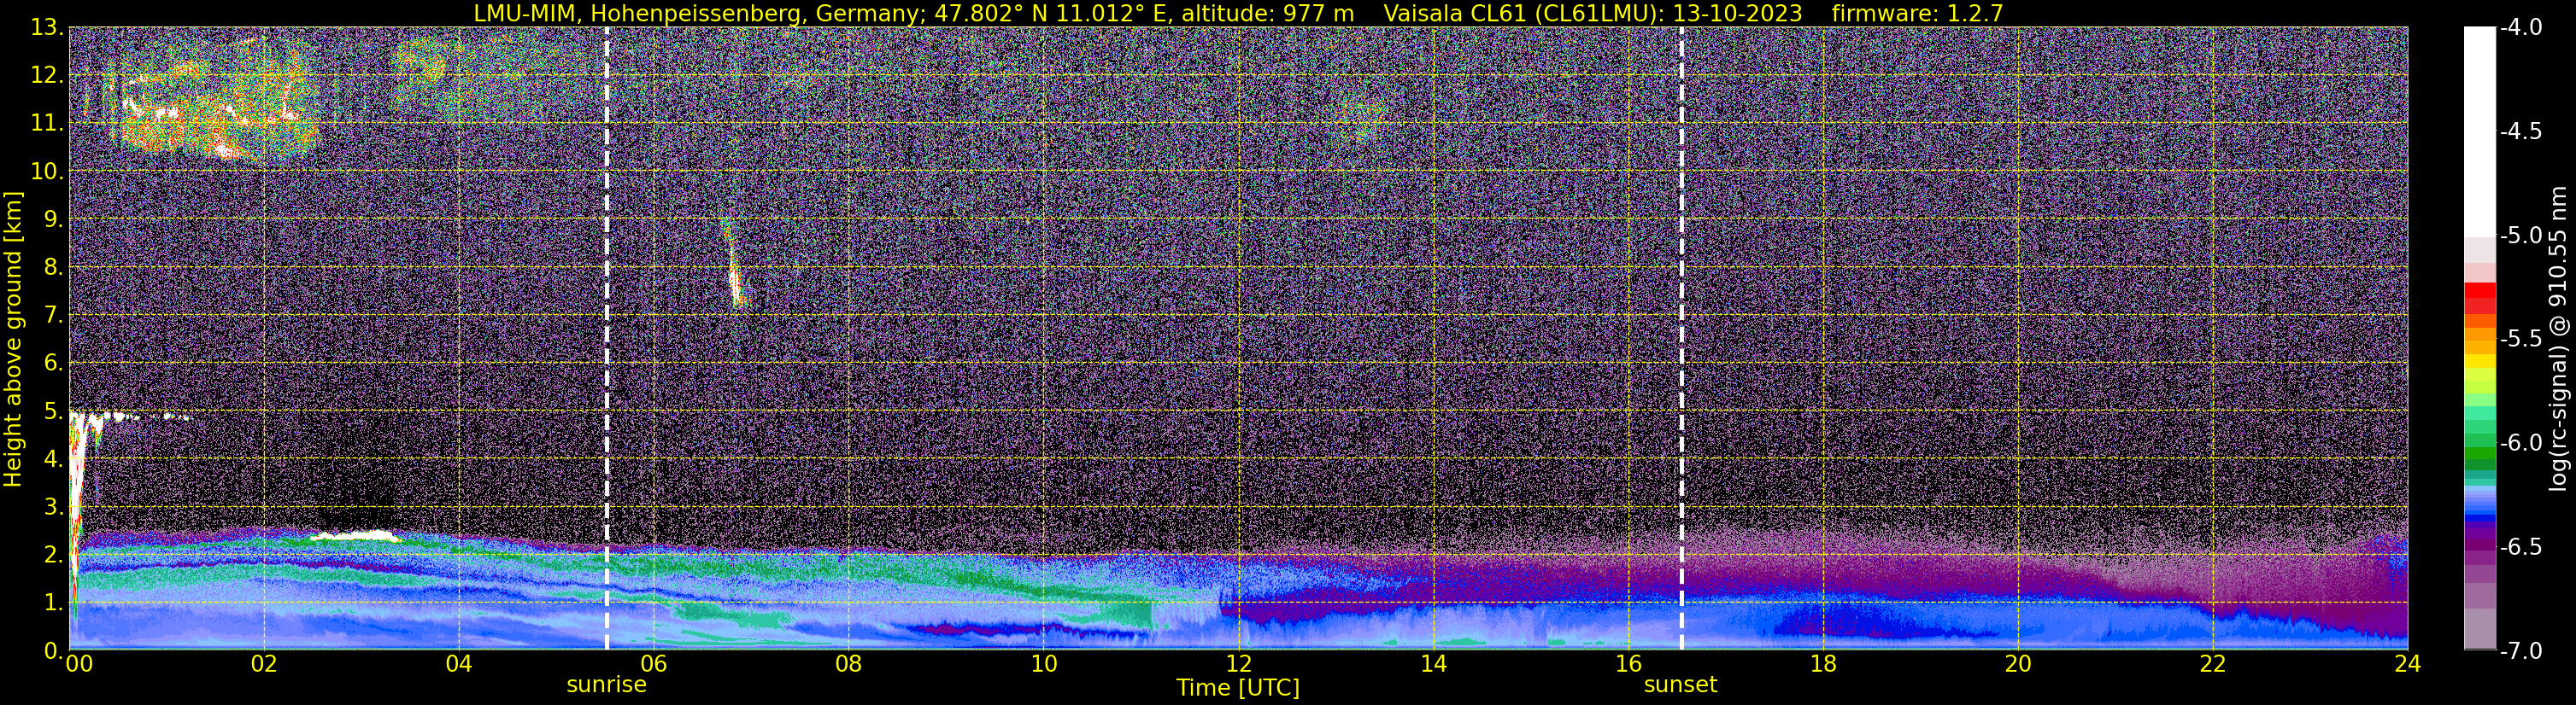
Task: Click the height tick label '6.'
Action: [x=54, y=364]
